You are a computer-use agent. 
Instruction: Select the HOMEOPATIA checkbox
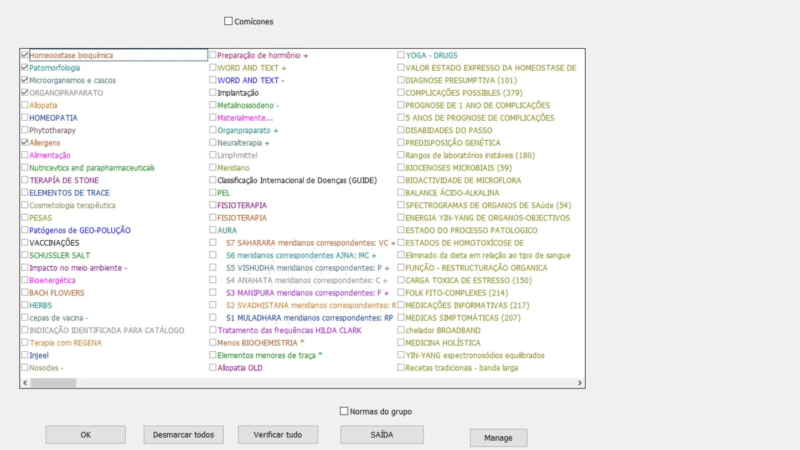point(25,118)
